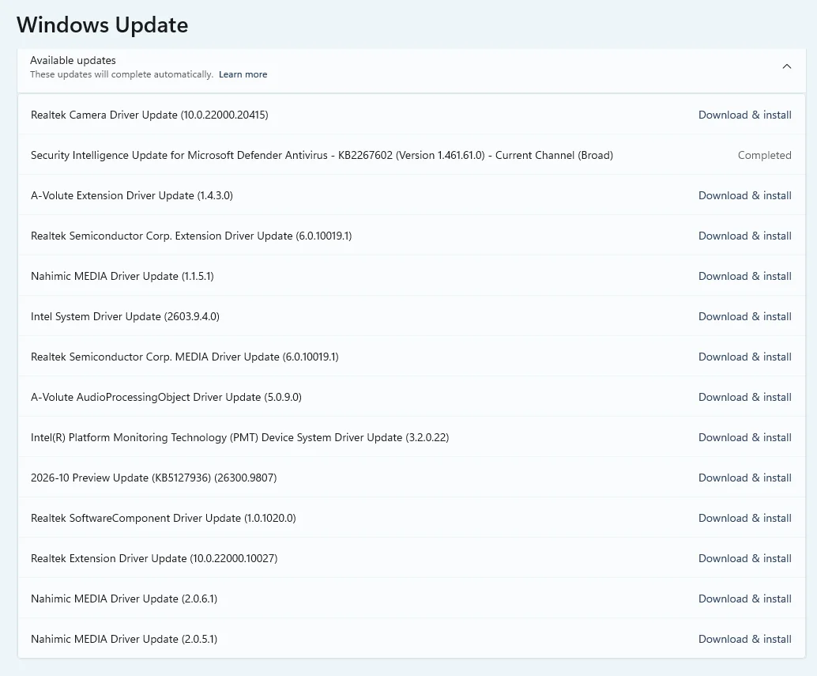Download & install Nahimic MEDIA Driver Update 1.1.5.1

point(744,276)
